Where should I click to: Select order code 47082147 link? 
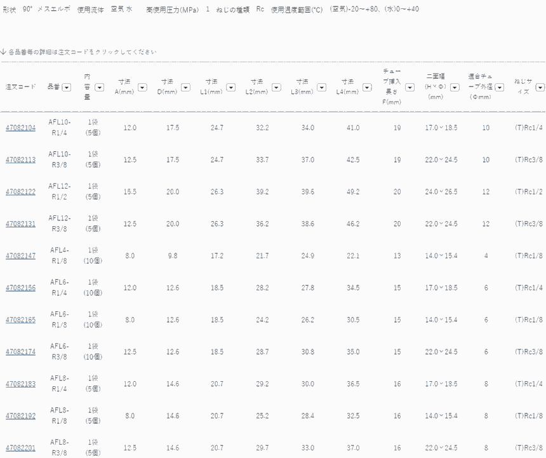click(21, 256)
